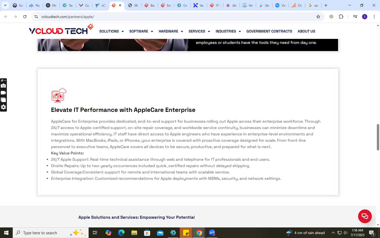Open the red live chat button

click(x=365, y=216)
